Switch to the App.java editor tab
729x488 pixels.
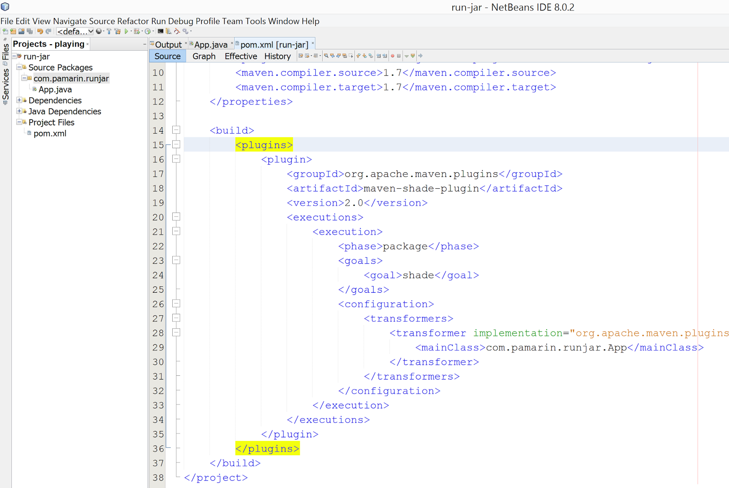point(210,45)
